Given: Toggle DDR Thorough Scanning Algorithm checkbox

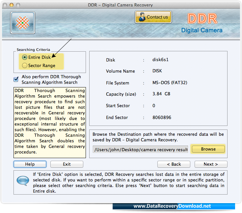Looking at the screenshot, I should (16, 79).
